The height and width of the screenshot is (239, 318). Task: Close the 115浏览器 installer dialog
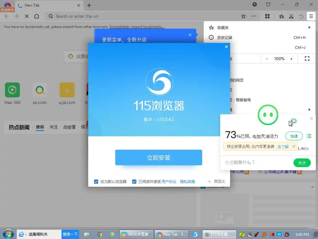point(226,47)
